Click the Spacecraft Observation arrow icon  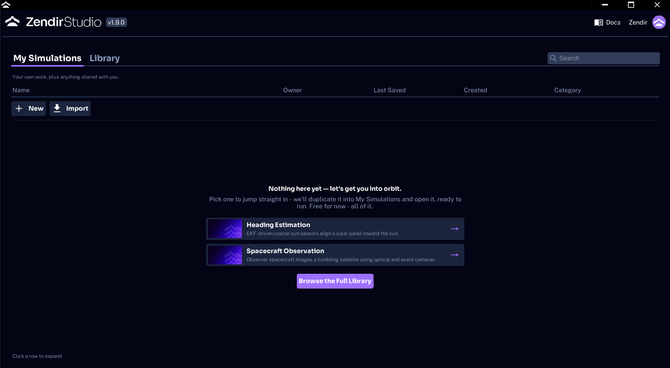455,255
